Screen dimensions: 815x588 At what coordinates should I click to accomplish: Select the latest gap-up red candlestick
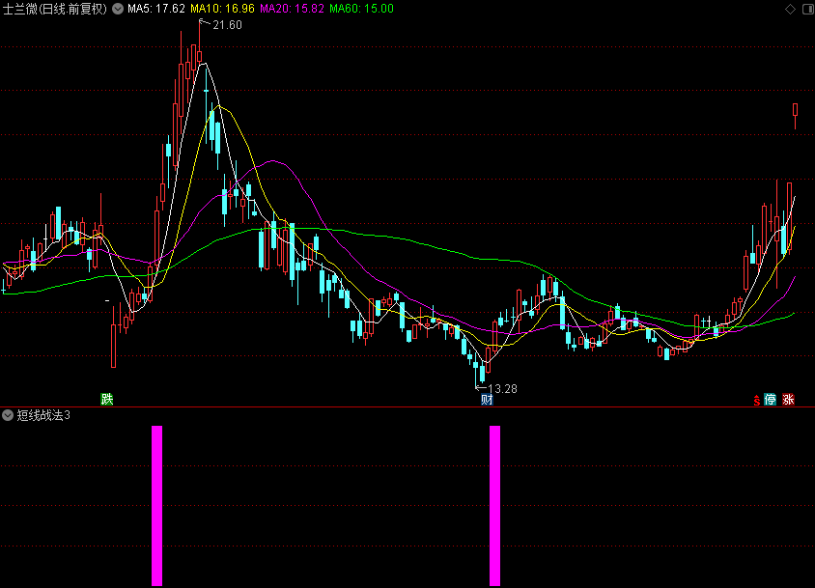click(x=796, y=114)
